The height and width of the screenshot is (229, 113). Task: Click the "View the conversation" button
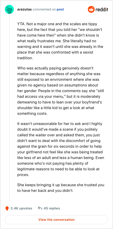(56, 220)
